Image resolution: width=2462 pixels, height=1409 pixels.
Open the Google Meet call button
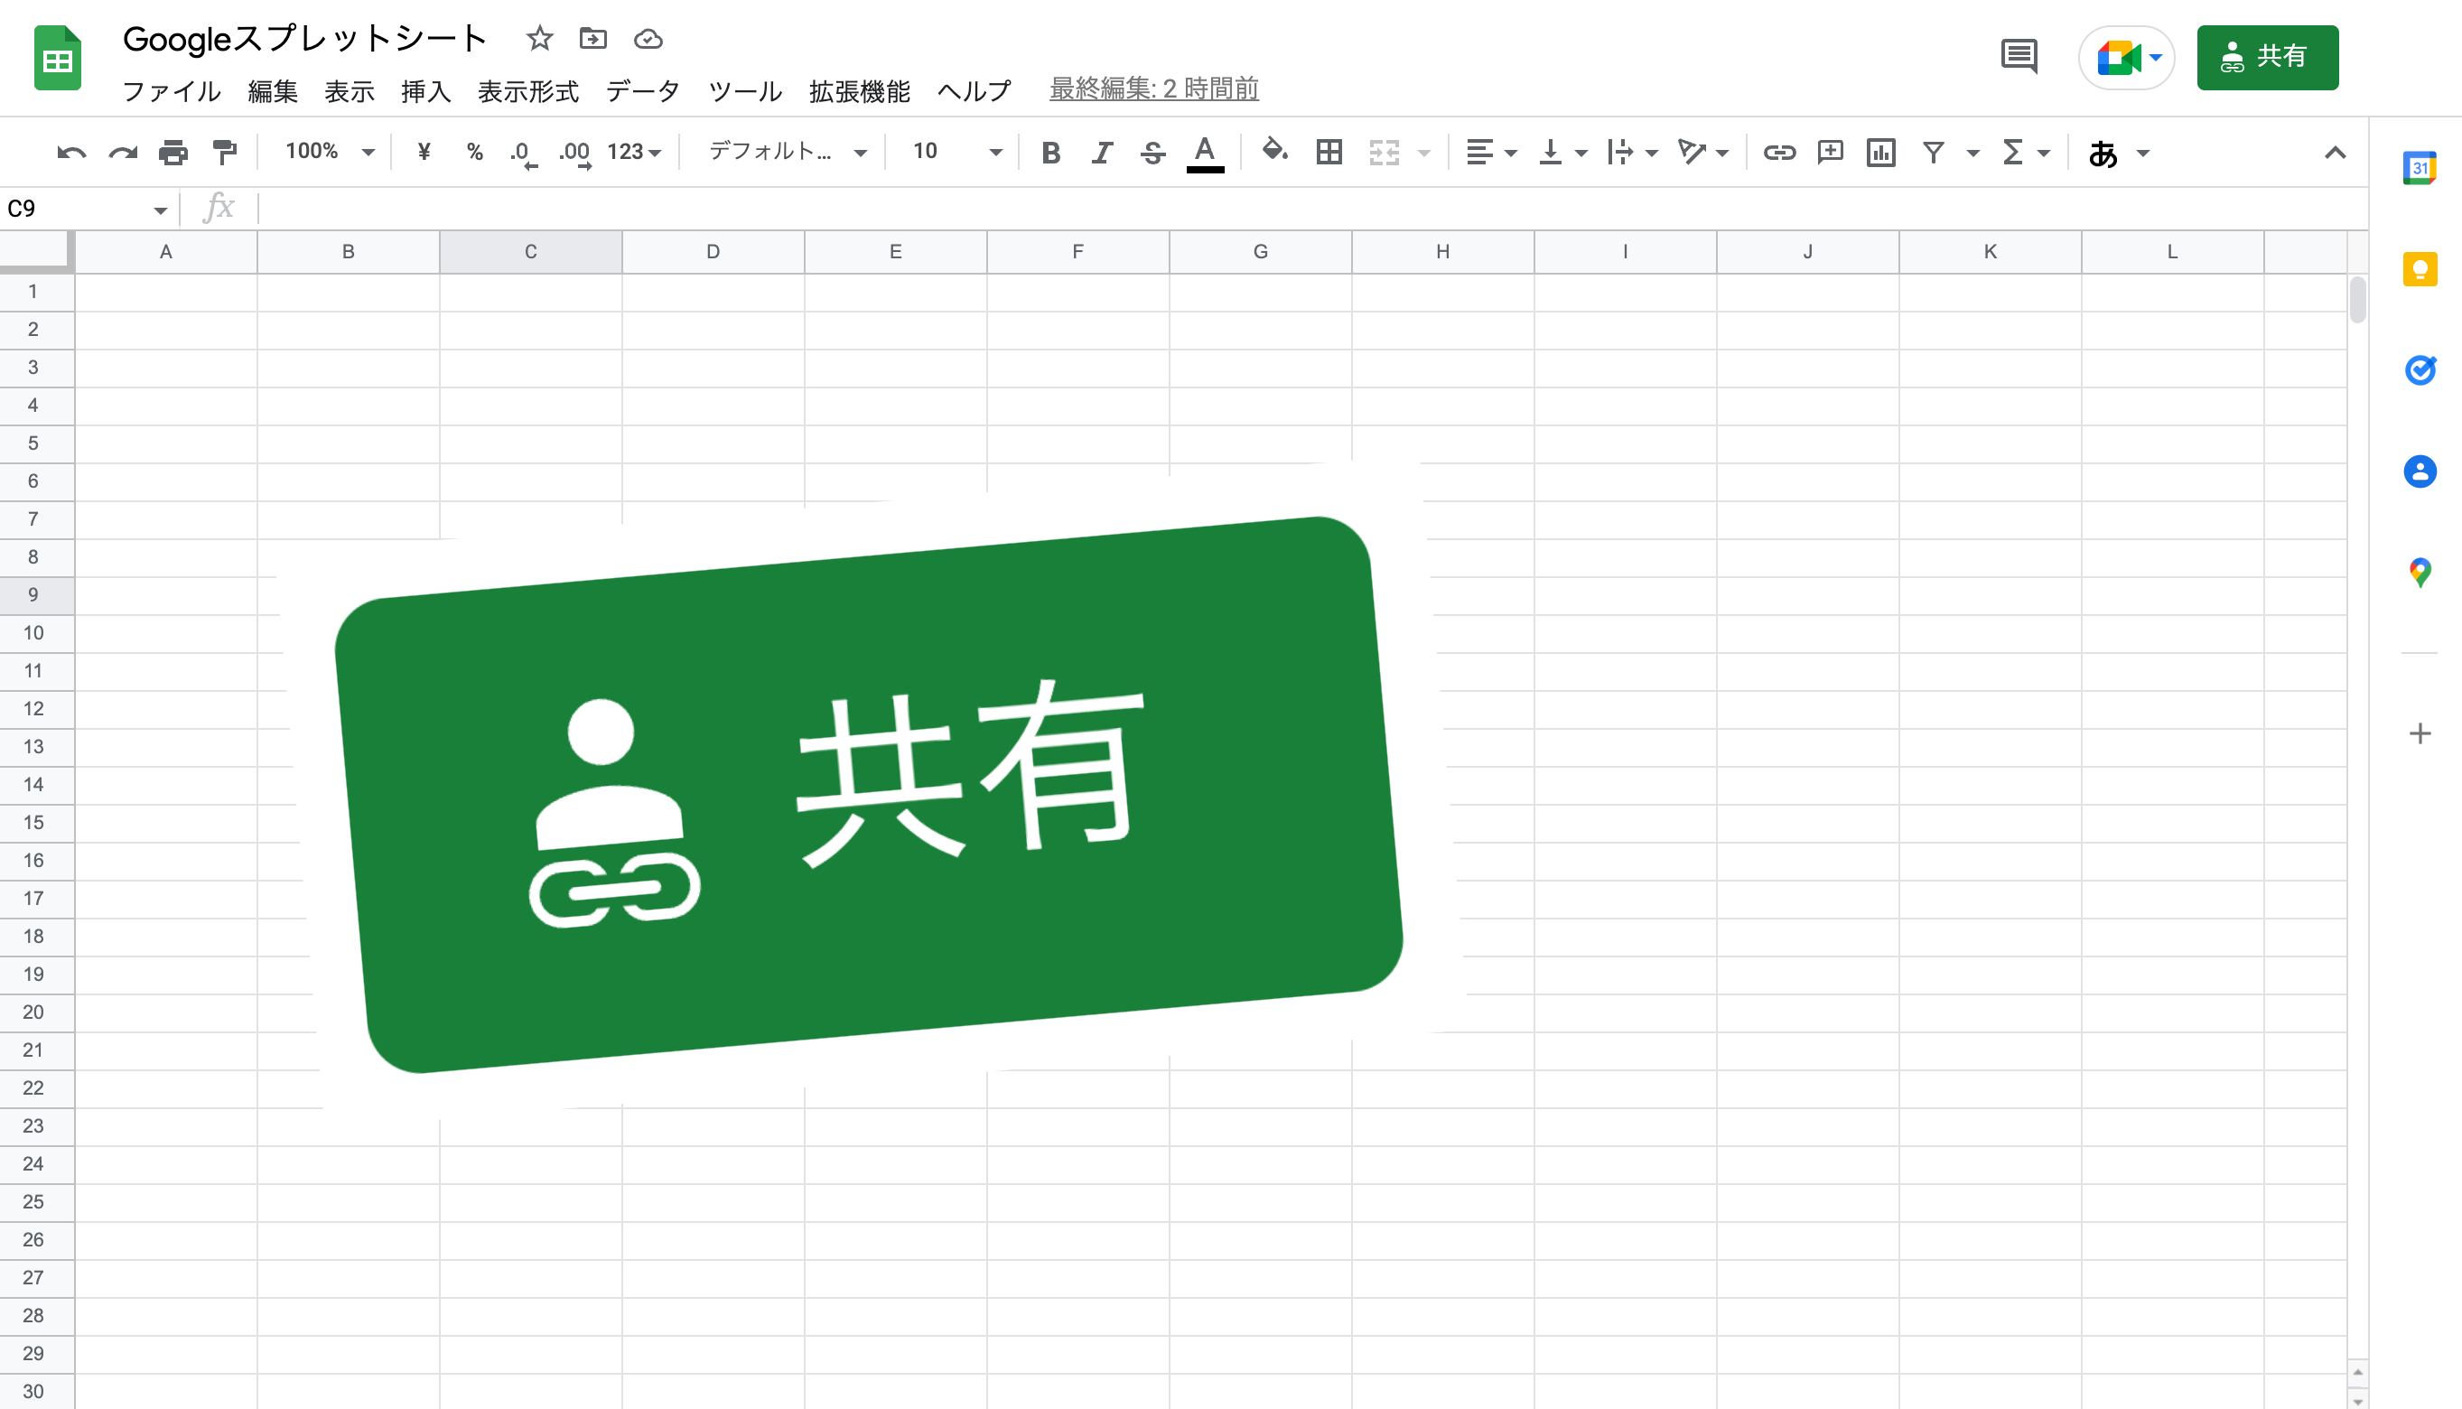tap(2126, 58)
